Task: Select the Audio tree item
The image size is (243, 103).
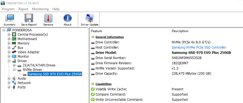Action: [22, 79]
